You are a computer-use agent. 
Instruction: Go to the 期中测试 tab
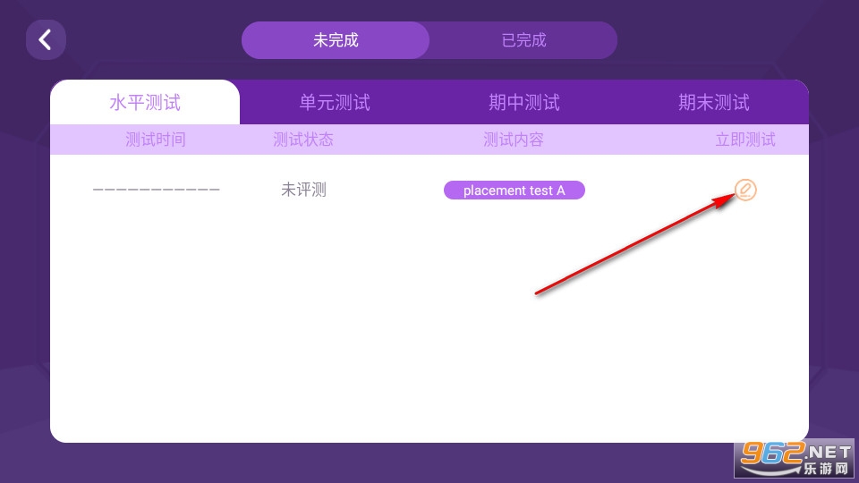[524, 103]
